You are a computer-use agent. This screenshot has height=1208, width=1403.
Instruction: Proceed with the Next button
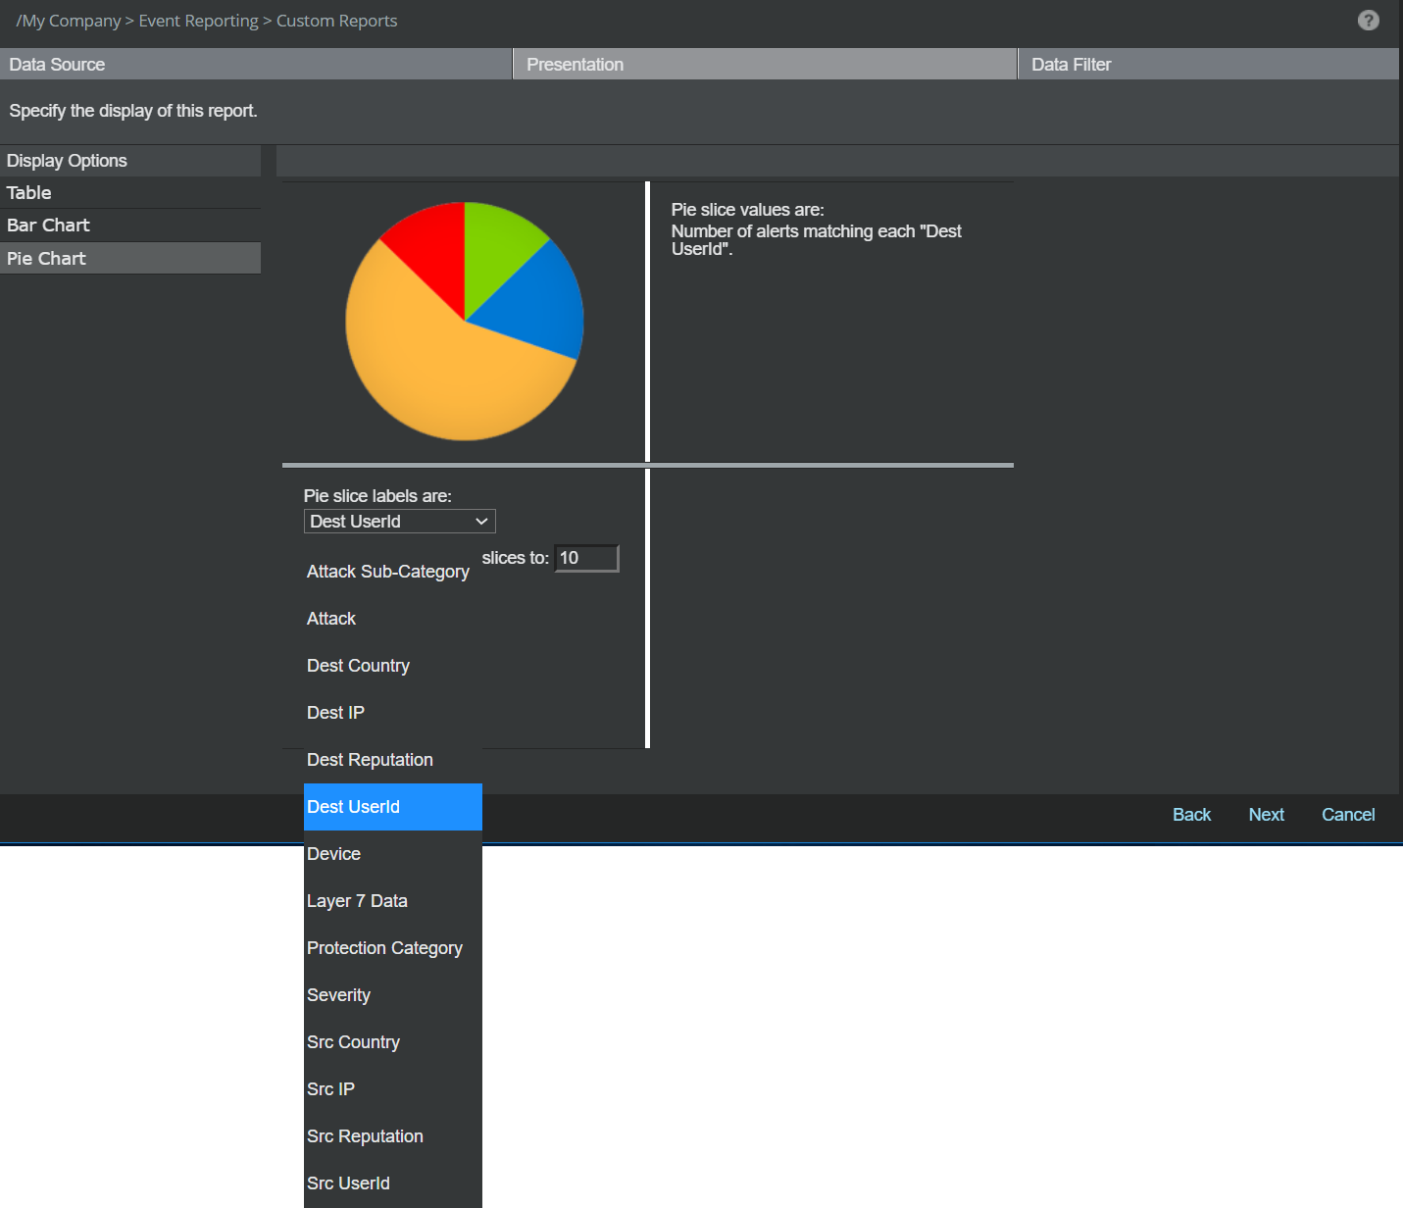coord(1266,815)
